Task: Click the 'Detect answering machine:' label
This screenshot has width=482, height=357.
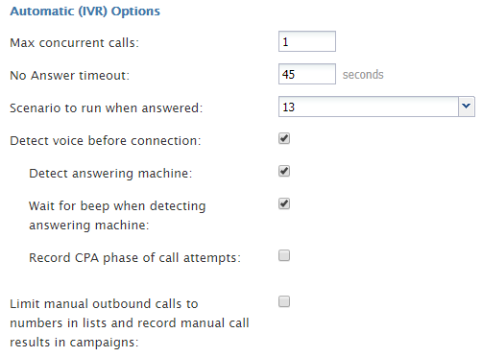Action: (x=110, y=174)
